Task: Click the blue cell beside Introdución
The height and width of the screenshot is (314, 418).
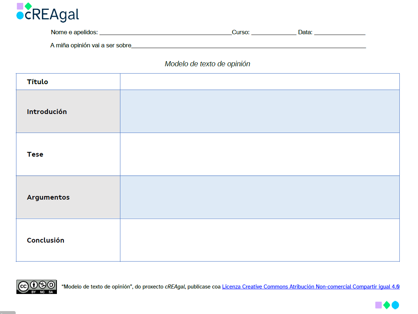Action: point(260,111)
